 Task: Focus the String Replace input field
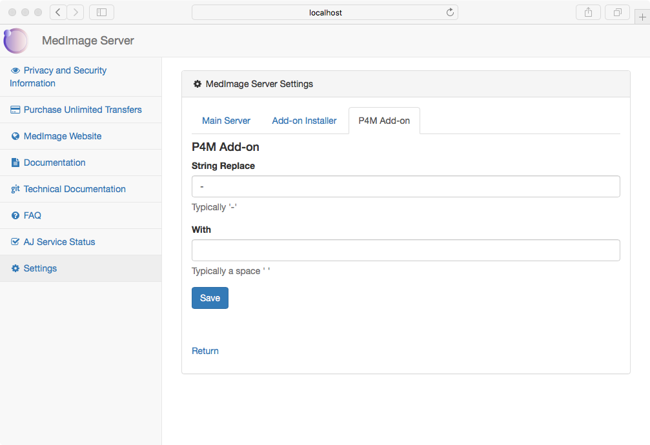pos(406,186)
